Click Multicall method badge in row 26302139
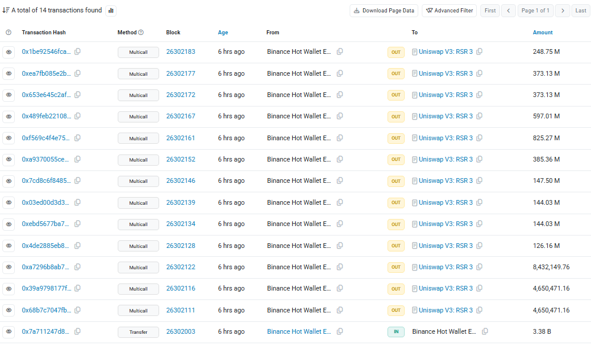The image size is (591, 345). (x=138, y=203)
